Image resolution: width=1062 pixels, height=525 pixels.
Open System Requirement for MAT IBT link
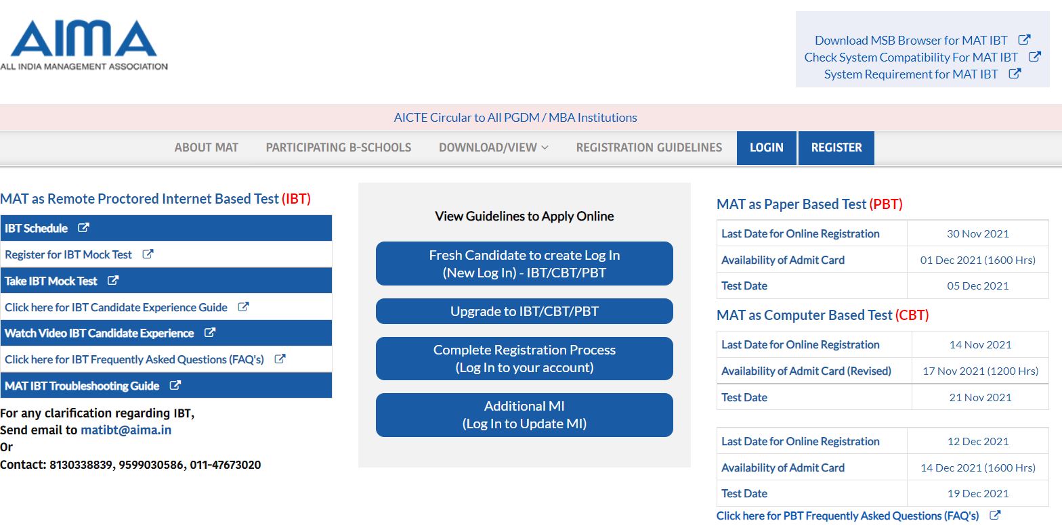click(911, 74)
